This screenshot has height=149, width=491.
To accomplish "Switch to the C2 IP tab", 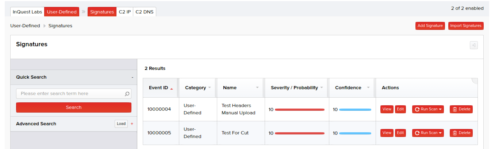I will point(125,12).
